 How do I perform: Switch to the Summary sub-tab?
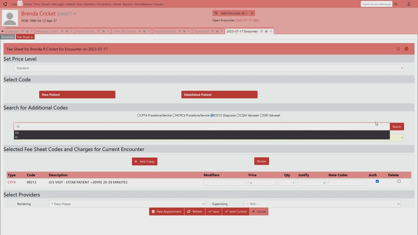click(x=8, y=37)
